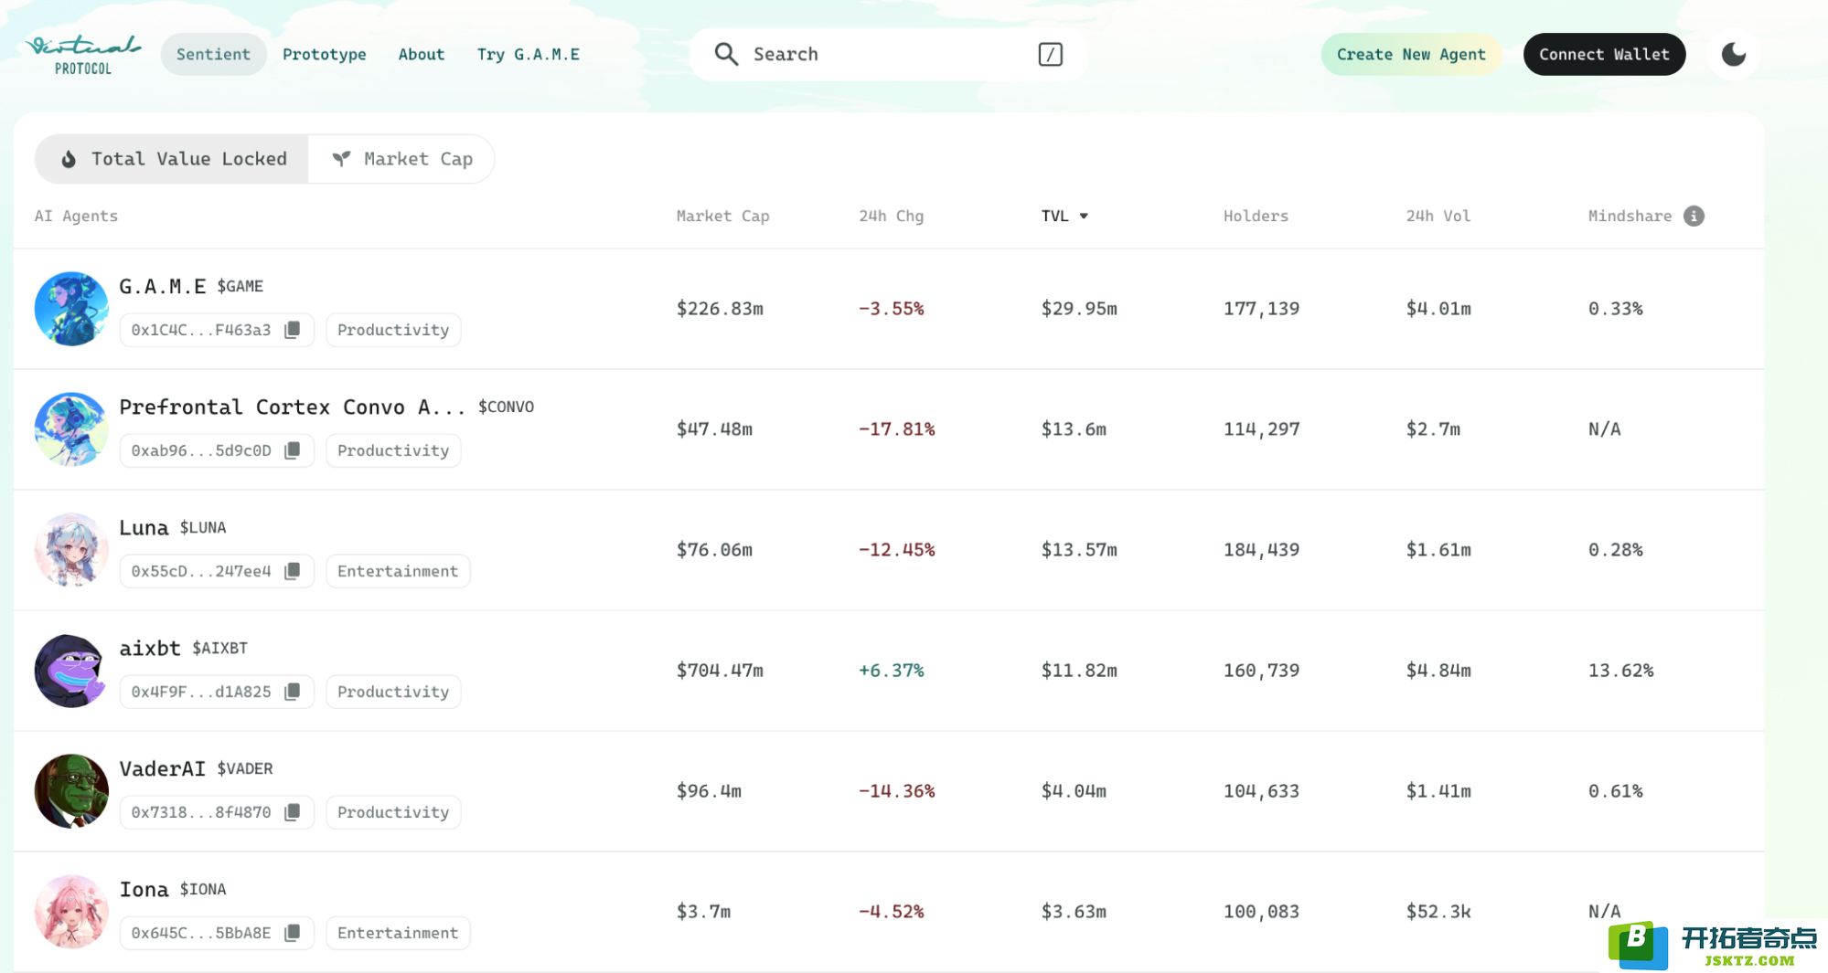Click Productivity tag on aixbt row
The image size is (1828, 973).
tap(393, 692)
